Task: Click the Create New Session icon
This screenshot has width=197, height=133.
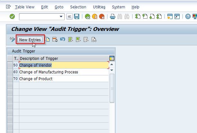Action: click(170, 16)
